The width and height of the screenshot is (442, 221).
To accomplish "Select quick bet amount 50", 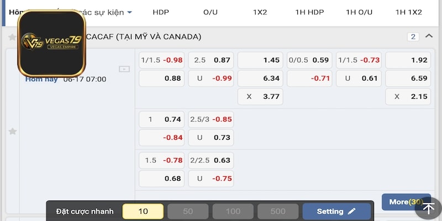I will point(188,211).
